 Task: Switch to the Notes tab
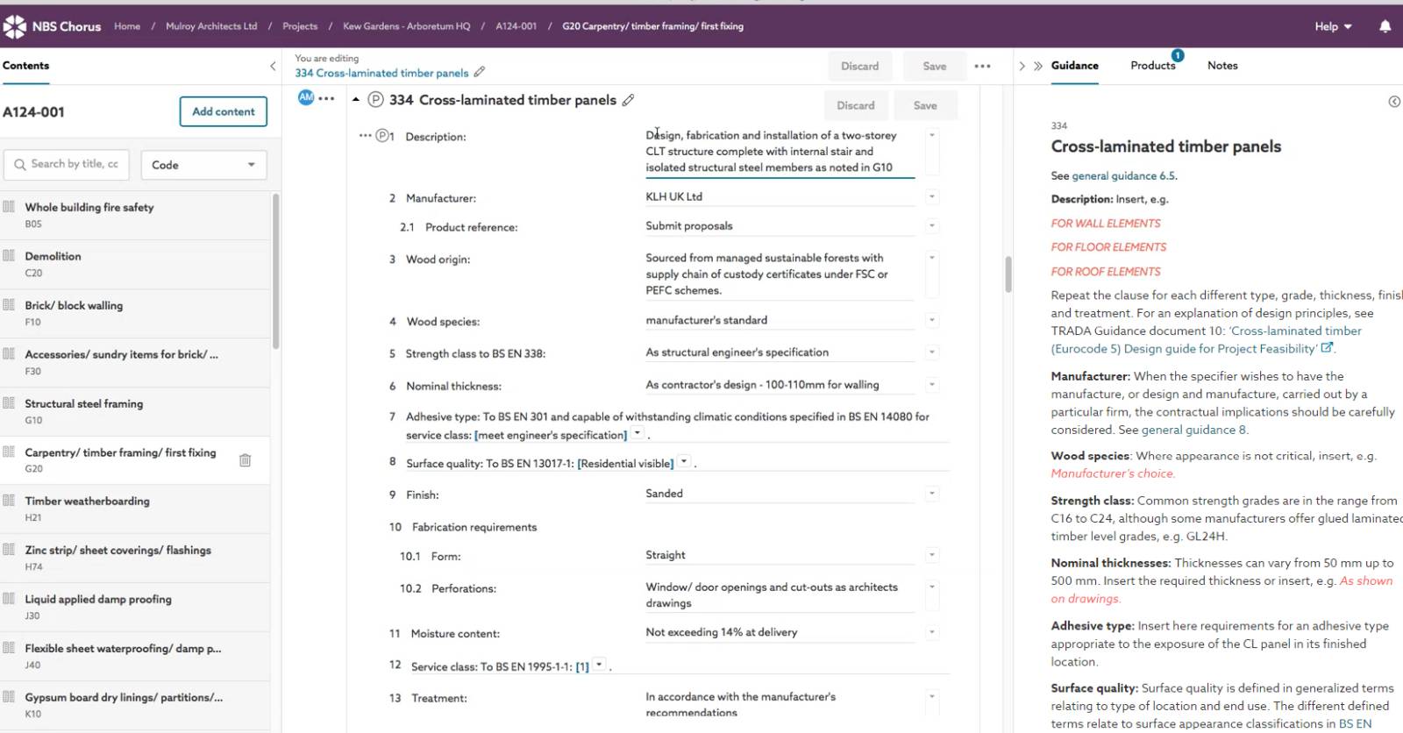1221,66
